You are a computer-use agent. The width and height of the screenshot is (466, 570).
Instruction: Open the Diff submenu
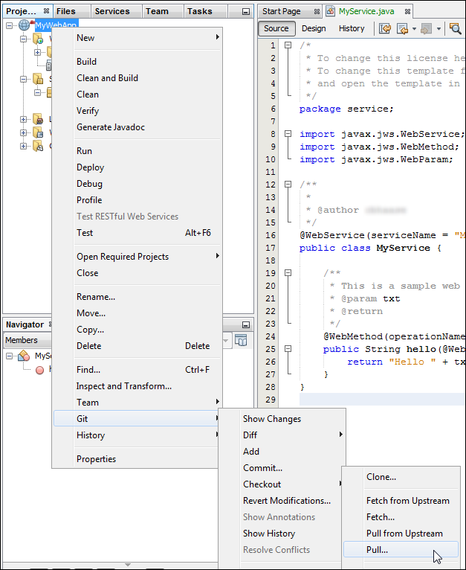(282, 435)
